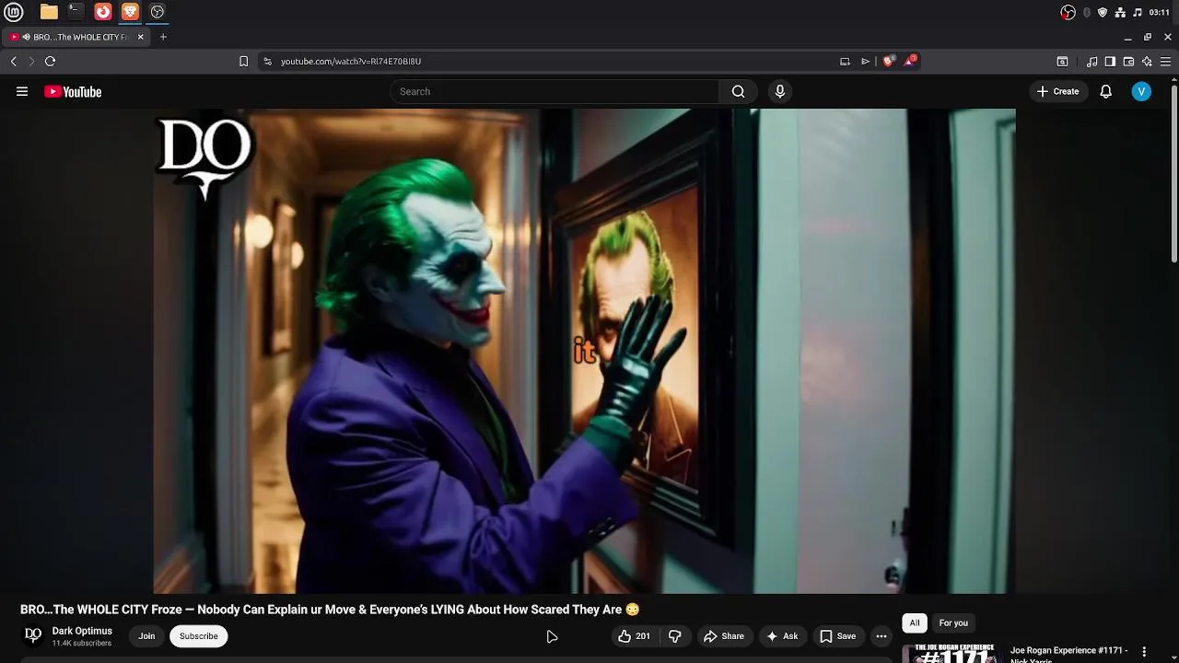This screenshot has height=663, width=1179.
Task: Open the Files folder in the panel
Action: (x=49, y=12)
